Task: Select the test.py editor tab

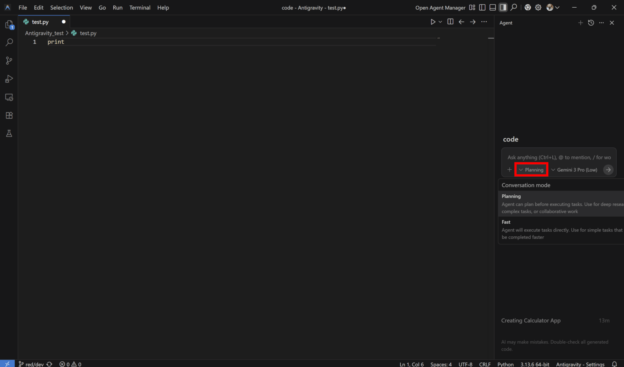Action: click(40, 22)
